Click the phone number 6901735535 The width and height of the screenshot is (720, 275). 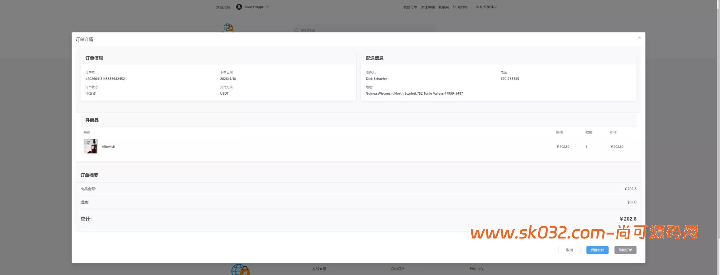coord(510,79)
